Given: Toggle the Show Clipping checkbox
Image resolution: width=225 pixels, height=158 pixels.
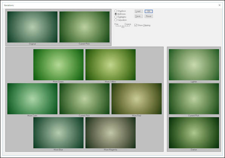Looking at the screenshot, I should [136, 25].
